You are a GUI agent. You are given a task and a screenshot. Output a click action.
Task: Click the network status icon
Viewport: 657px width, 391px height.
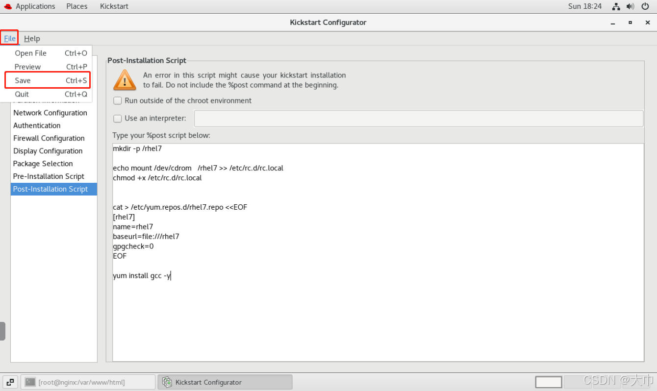tap(616, 6)
